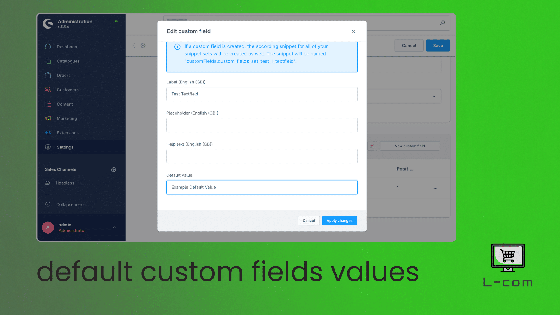
Task: Collapse the admin user menu
Action: tap(114, 227)
